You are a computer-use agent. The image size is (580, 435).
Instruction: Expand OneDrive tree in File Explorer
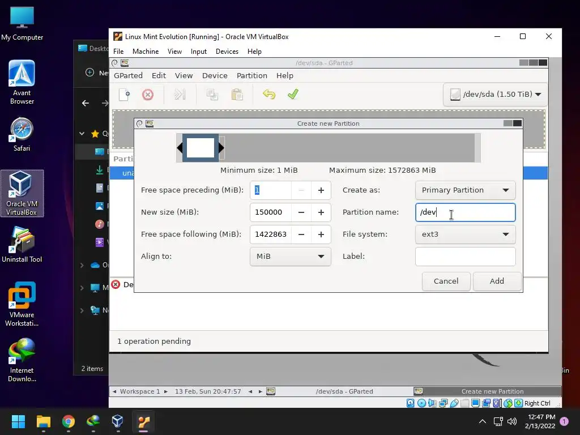[82, 265]
